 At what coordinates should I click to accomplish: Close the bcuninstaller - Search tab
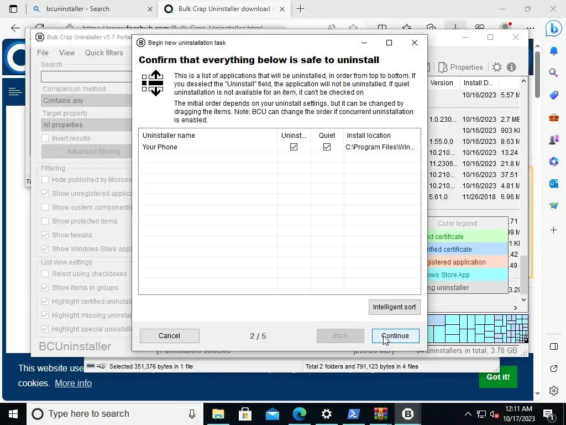tap(150, 9)
